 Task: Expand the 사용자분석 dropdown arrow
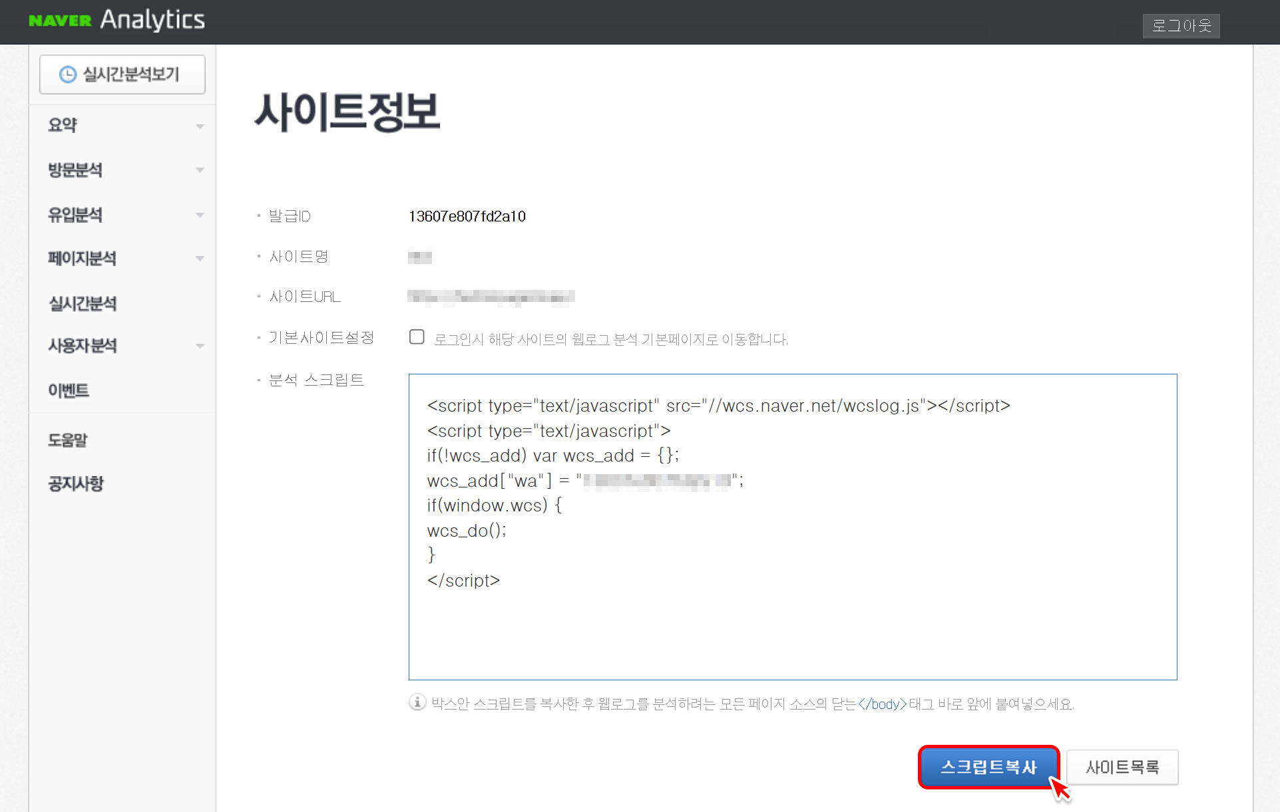pyautogui.click(x=200, y=346)
